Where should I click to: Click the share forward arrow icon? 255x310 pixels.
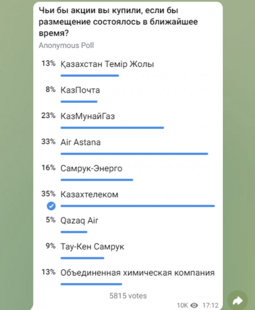coord(237,301)
